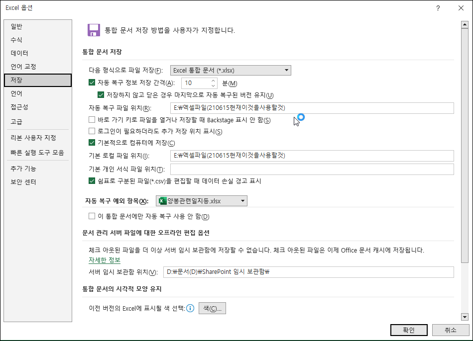Open the 색(C)... color button
The image size is (473, 341).
pyautogui.click(x=212, y=308)
